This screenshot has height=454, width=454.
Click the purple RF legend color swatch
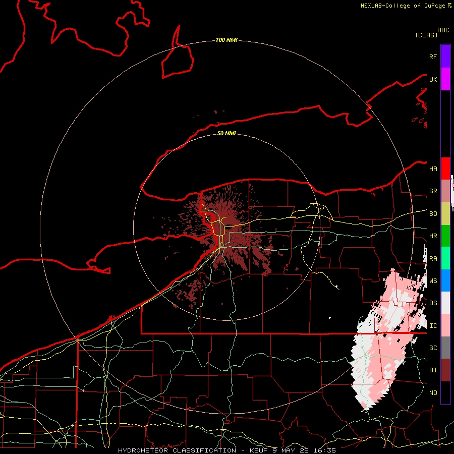click(x=445, y=56)
